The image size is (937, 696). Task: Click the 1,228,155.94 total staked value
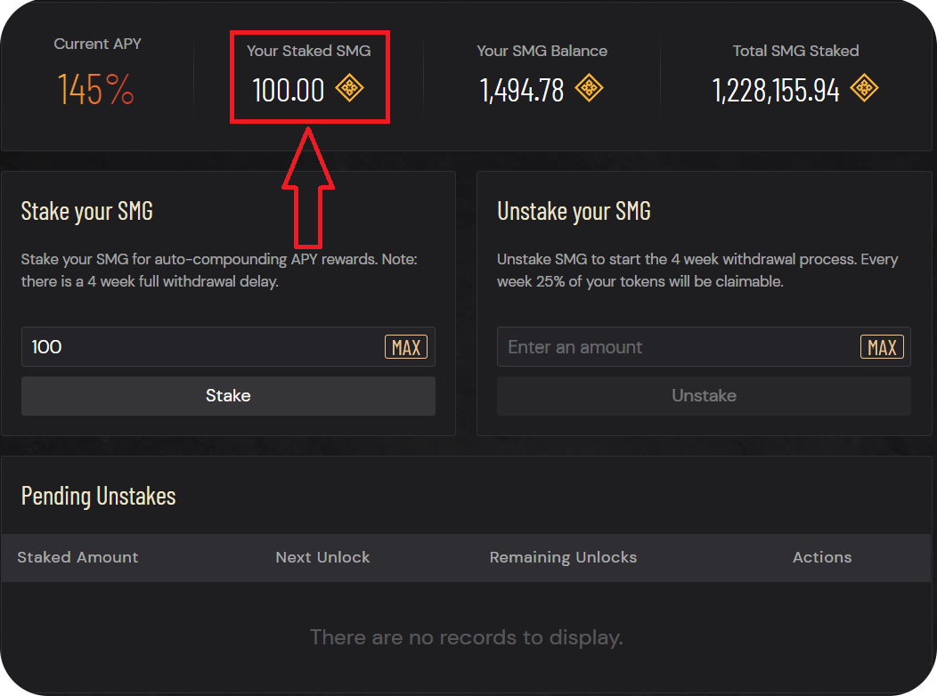(776, 91)
